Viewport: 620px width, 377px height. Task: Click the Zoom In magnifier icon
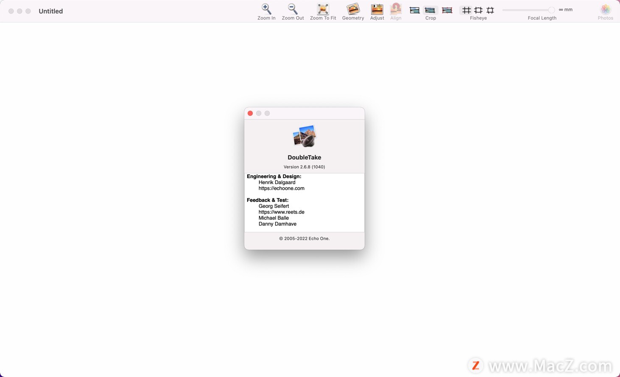point(266,9)
